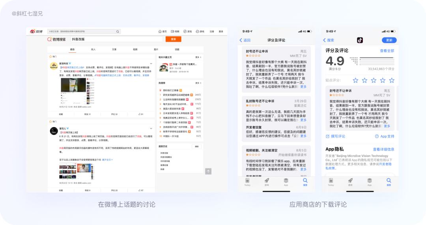Tap the first rating star

[x=355, y=80]
